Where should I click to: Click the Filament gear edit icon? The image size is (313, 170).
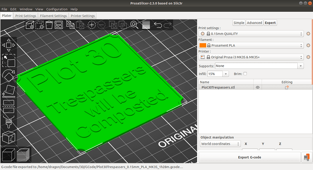tap(308, 45)
